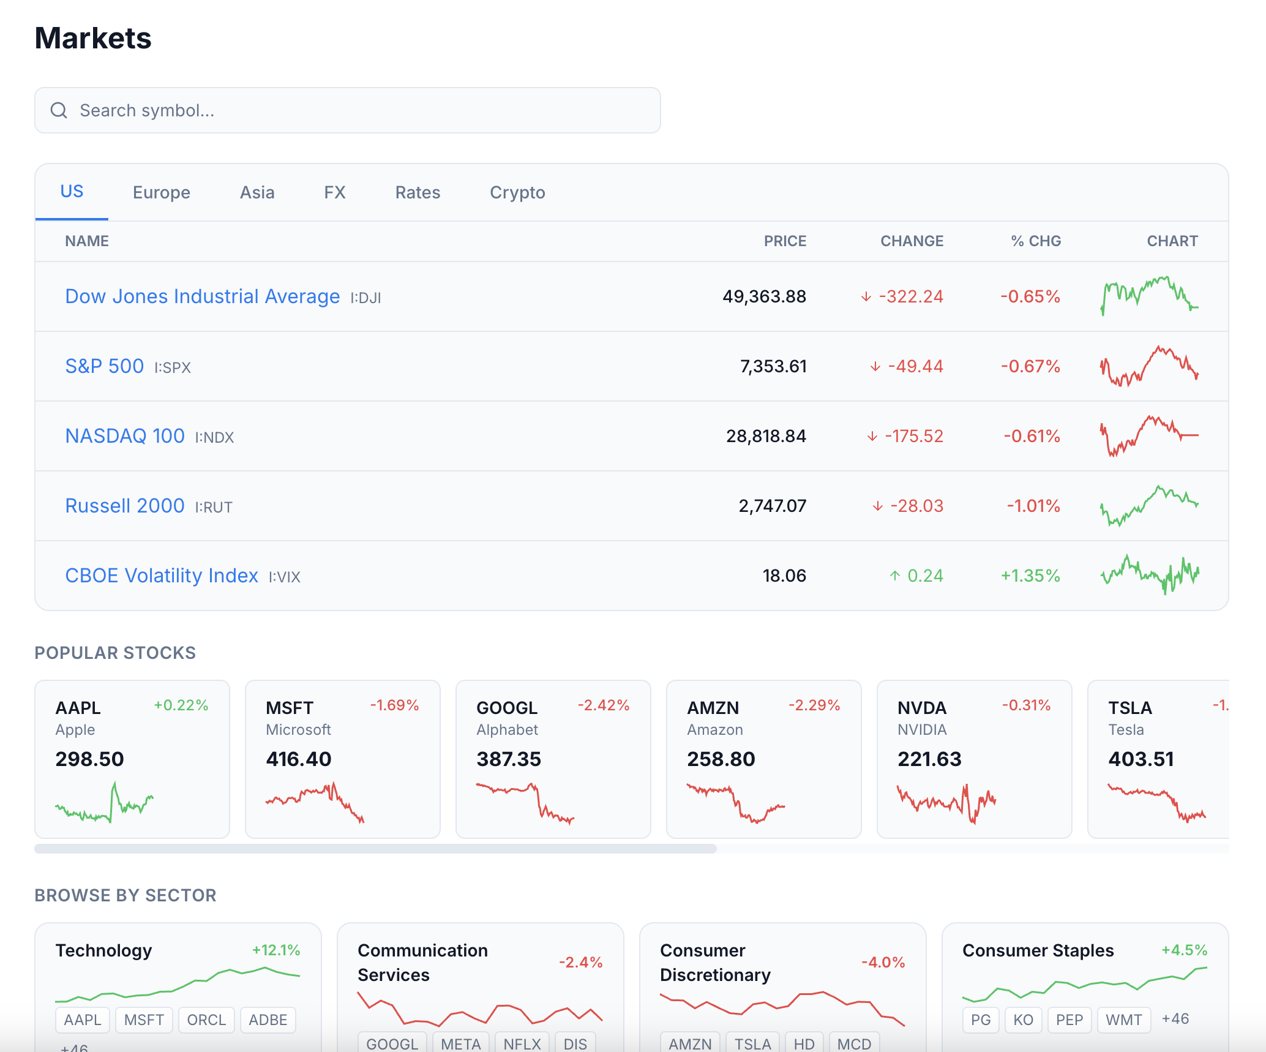Click the S&P 500 sparkline chart

pyautogui.click(x=1150, y=366)
